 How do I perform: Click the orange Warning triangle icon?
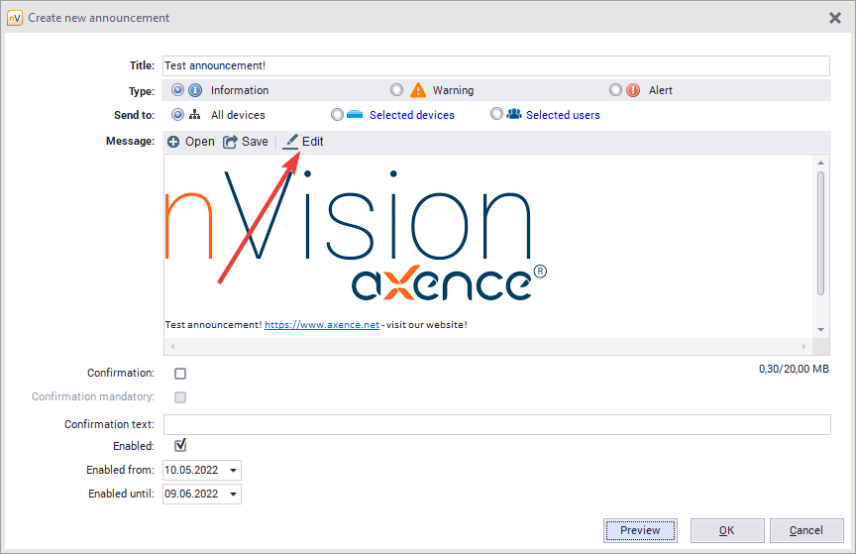[x=418, y=90]
